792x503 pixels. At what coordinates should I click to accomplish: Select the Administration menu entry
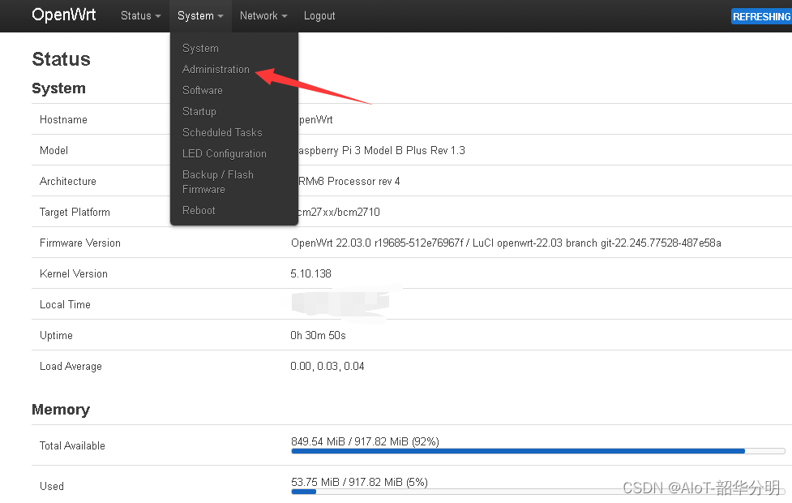[216, 69]
